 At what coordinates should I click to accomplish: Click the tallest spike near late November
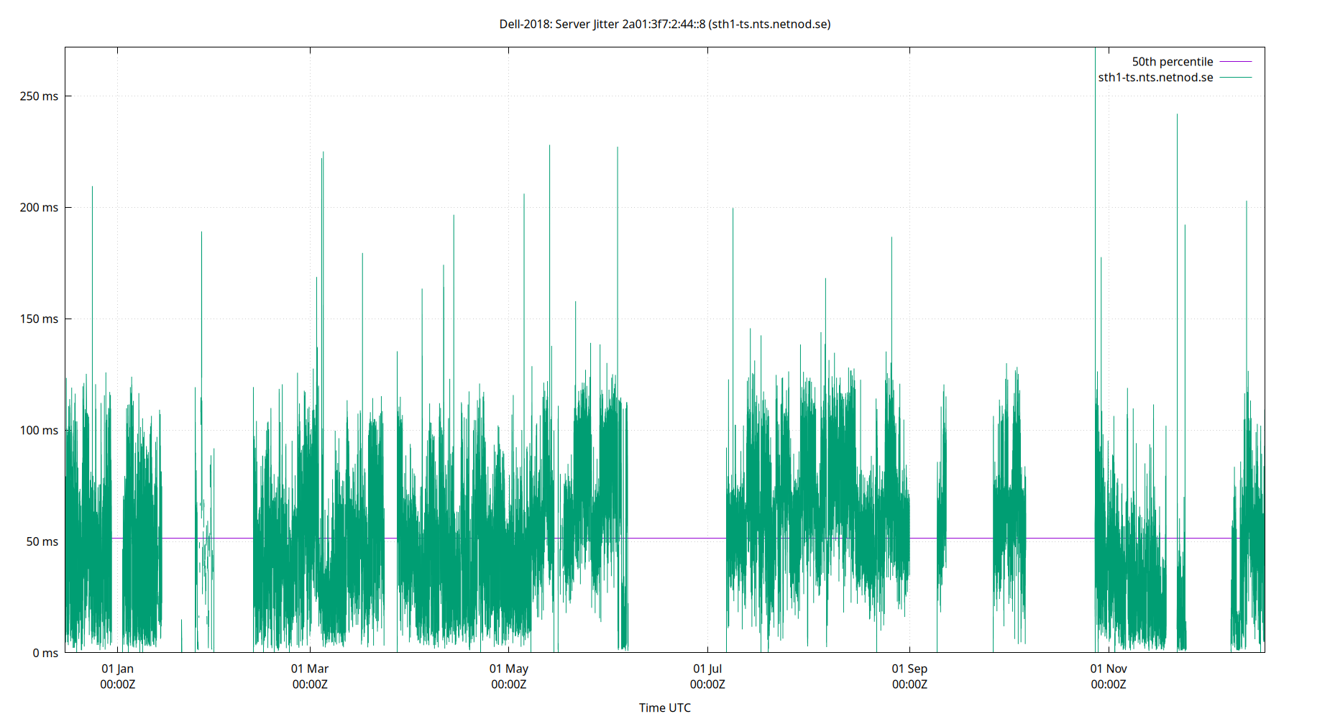tap(1176, 144)
